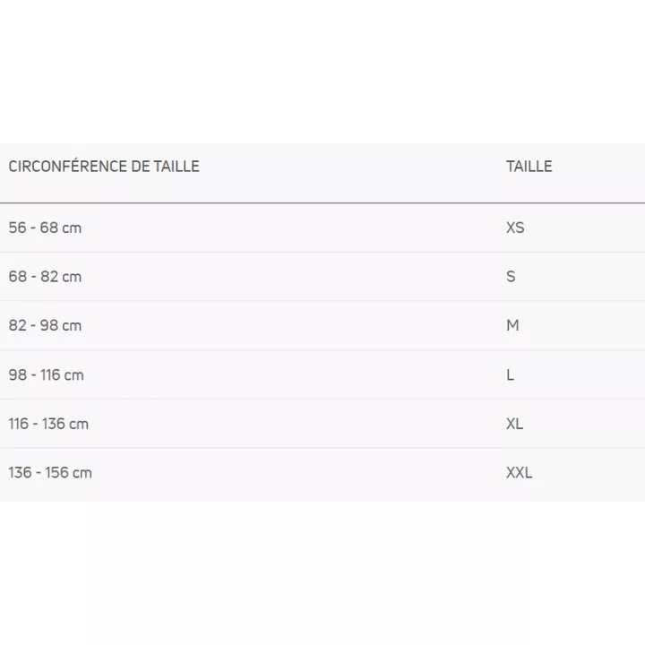Screen dimensions: 645x645
Task: Choose the L size label
Action: tap(510, 375)
